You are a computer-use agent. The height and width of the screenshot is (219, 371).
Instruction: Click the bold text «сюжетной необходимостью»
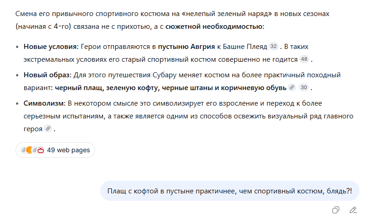(x=214, y=27)
